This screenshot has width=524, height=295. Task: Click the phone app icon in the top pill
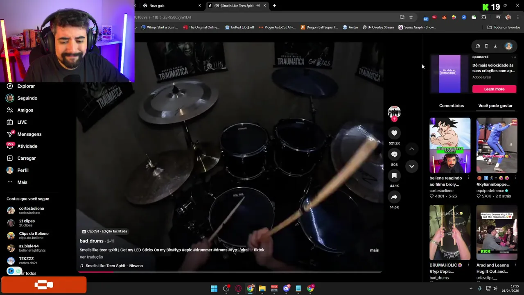[486, 46]
